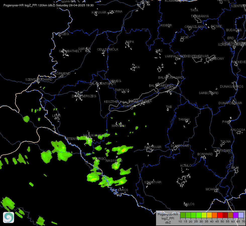Select the TAPOLCA city label
246x226 pixels.
click(x=122, y=90)
